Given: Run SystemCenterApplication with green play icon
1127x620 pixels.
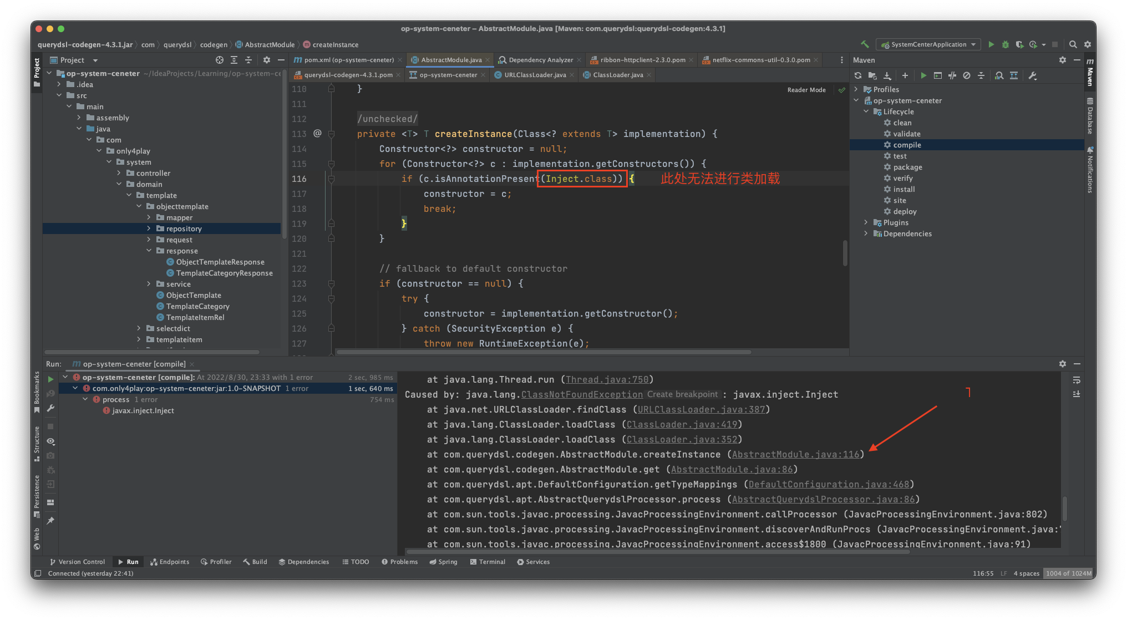Looking at the screenshot, I should (991, 44).
